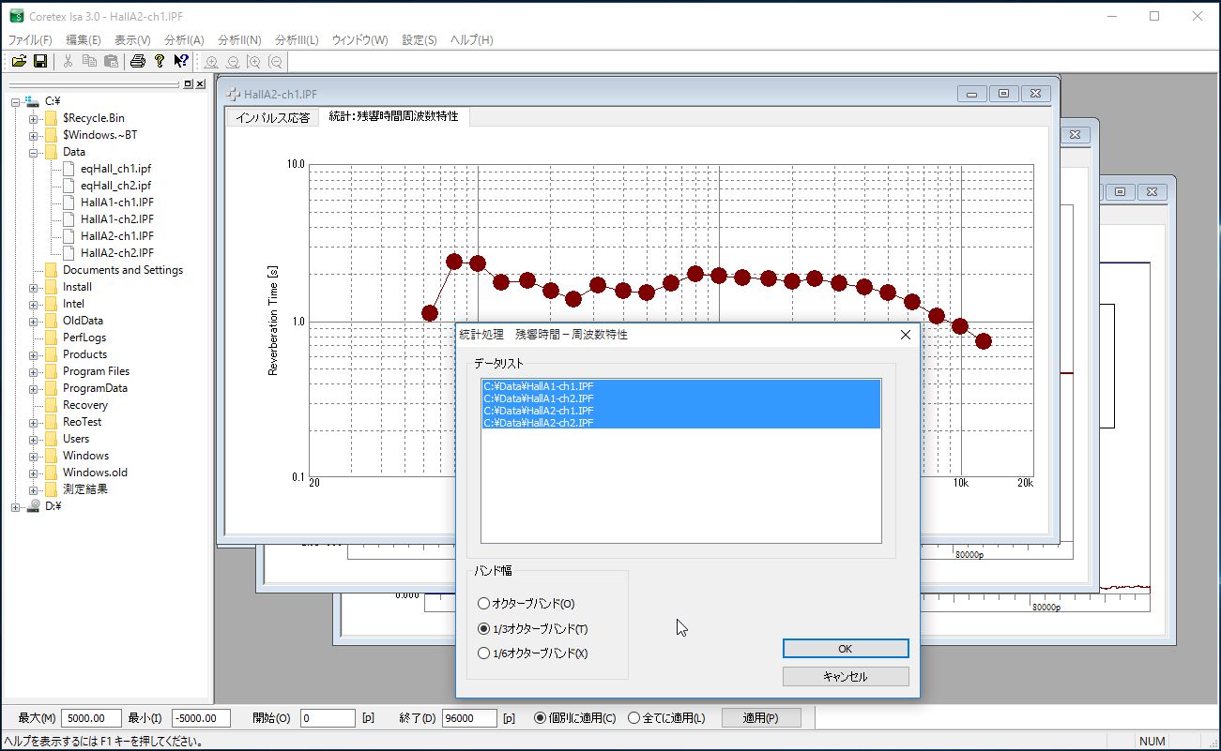Click the folder icon beside PerfLogs
Viewport: 1221px width, 751px height.
[51, 338]
